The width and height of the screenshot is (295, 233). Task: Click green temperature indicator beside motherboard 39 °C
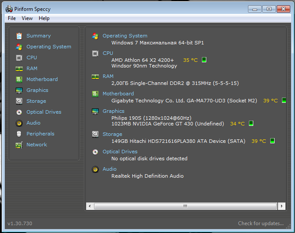click(x=284, y=100)
